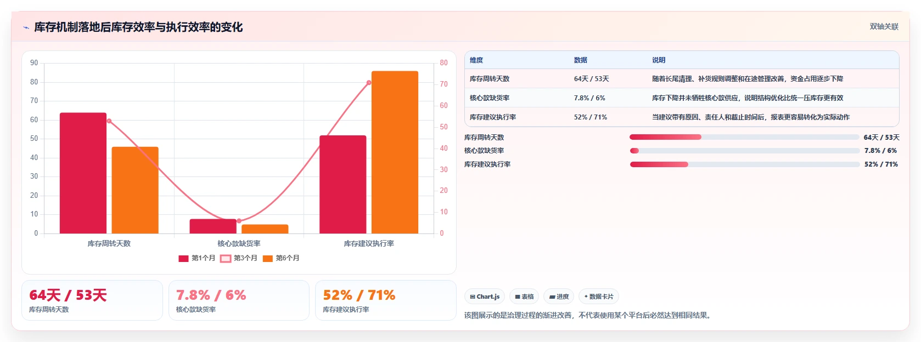
Task: Click the orange 库存周转天数 sixth-month bar
Action: (x=135, y=190)
